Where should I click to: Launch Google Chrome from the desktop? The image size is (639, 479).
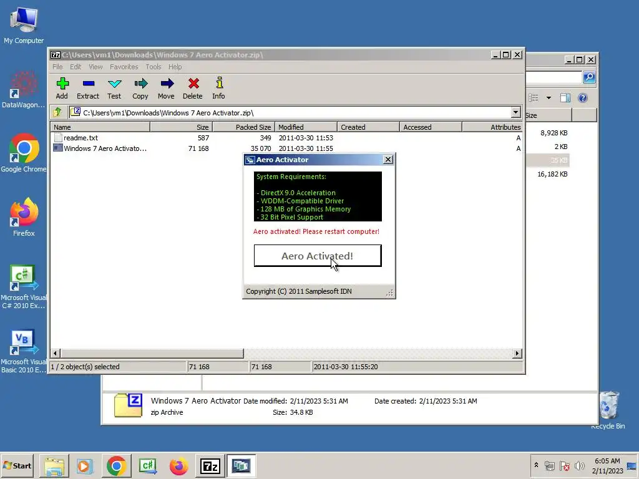tap(24, 153)
